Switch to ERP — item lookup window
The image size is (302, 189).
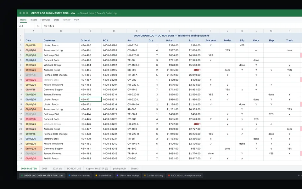coord(128,175)
